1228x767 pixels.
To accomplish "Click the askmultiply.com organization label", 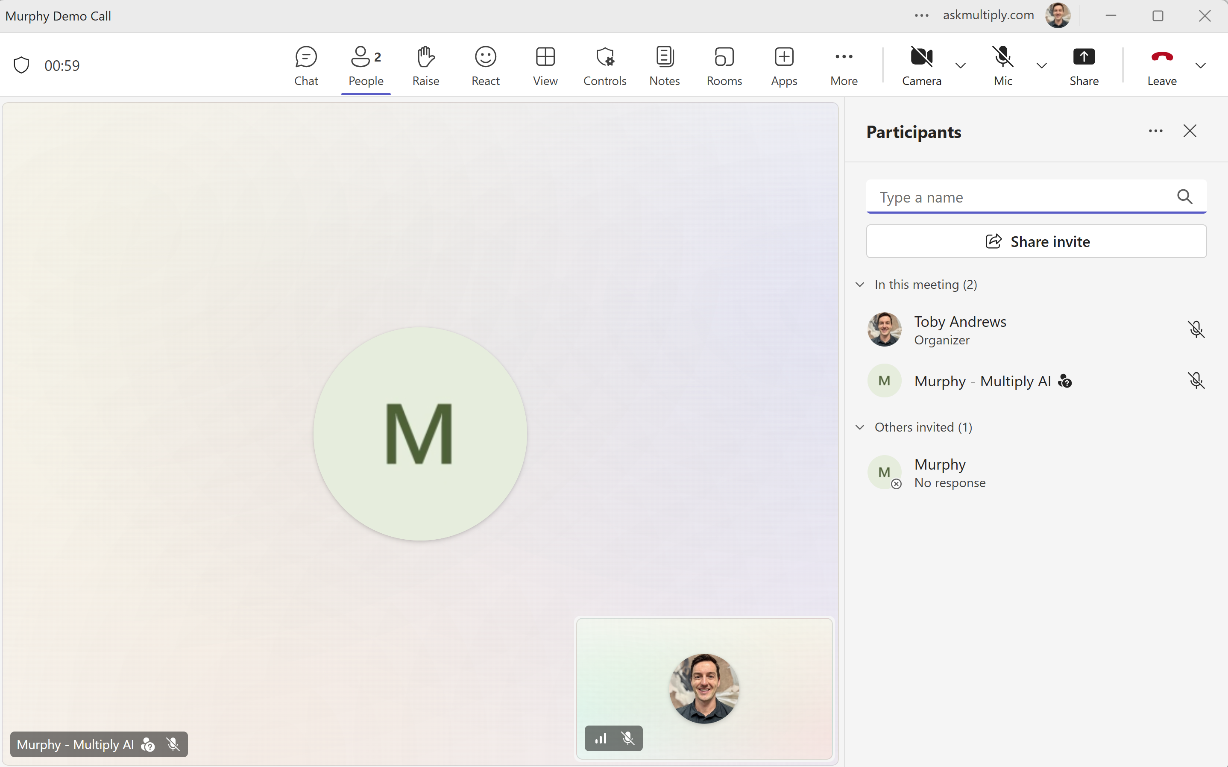I will [988, 15].
